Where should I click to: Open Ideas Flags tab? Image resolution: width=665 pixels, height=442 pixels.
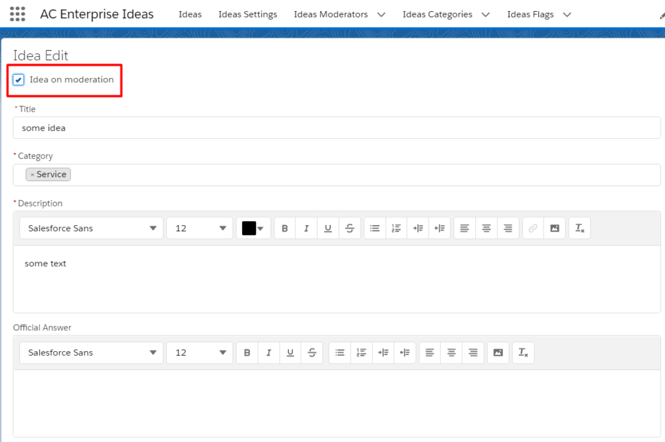point(530,14)
